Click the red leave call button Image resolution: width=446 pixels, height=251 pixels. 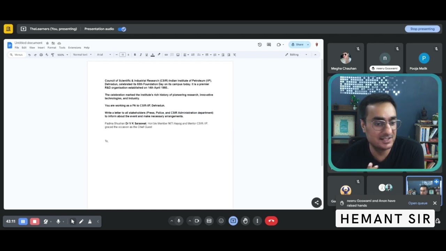pyautogui.click(x=271, y=221)
